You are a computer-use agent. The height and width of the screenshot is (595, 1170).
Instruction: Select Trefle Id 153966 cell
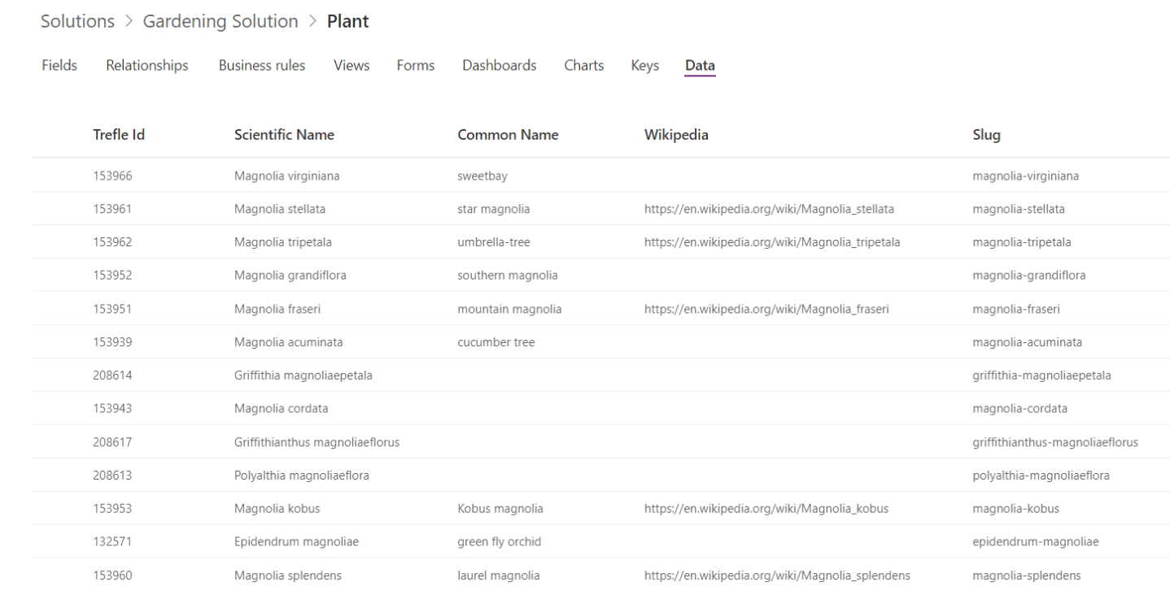(112, 176)
